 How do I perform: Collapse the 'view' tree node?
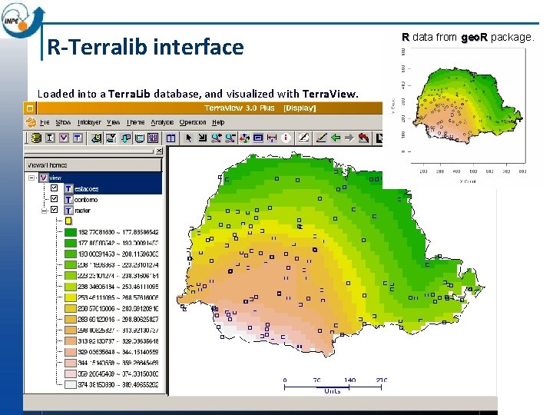pyautogui.click(x=31, y=178)
